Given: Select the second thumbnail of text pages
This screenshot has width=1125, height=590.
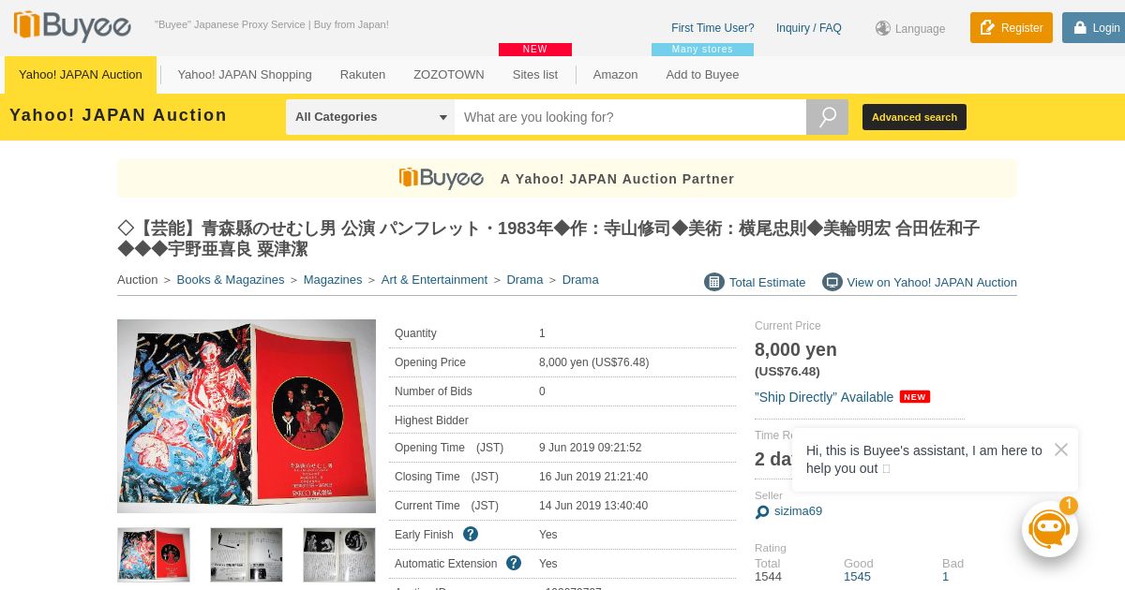Looking at the screenshot, I should tap(247, 554).
